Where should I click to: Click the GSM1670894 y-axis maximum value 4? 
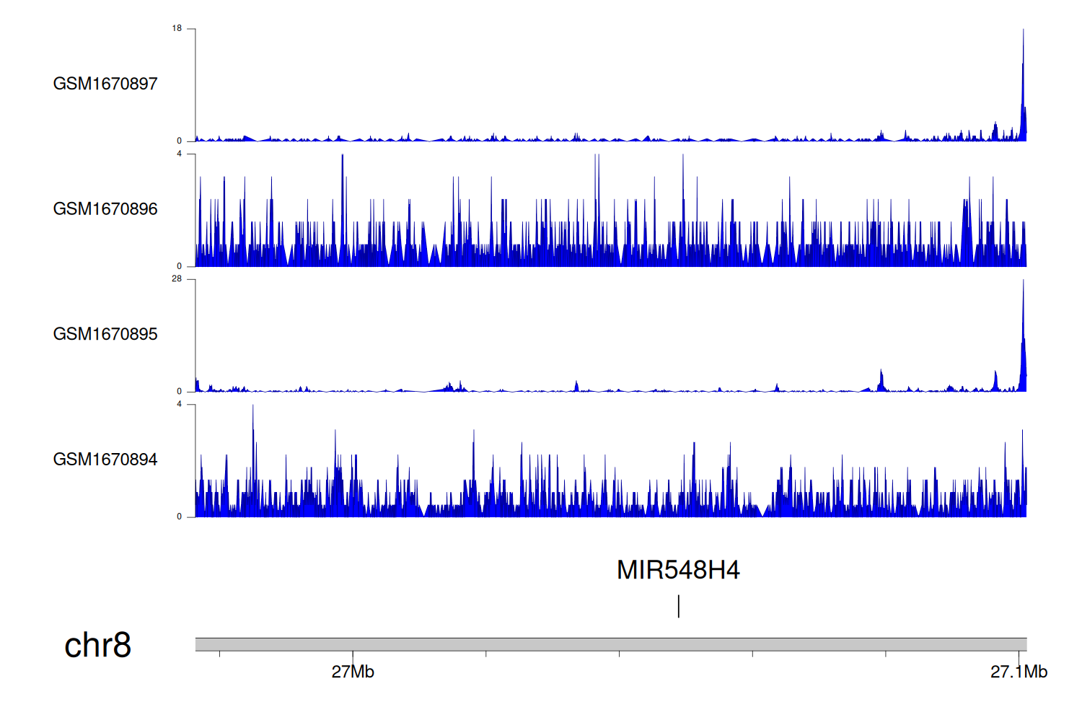point(180,404)
